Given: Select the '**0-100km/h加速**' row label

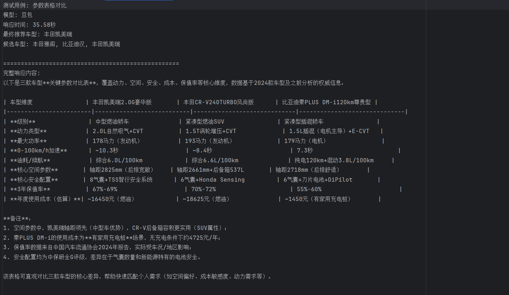Looking at the screenshot, I should [x=39, y=150].
